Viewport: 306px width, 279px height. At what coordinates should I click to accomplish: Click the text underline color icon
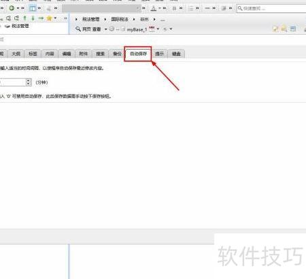[154, 8]
